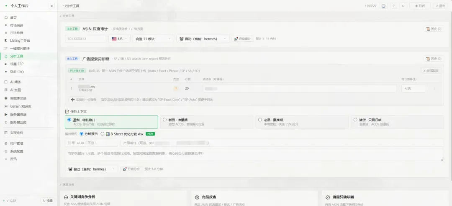452x206 pixels.
Task: Select the 盈利 · 稳扎稳打 radio option
Action: click(69, 120)
